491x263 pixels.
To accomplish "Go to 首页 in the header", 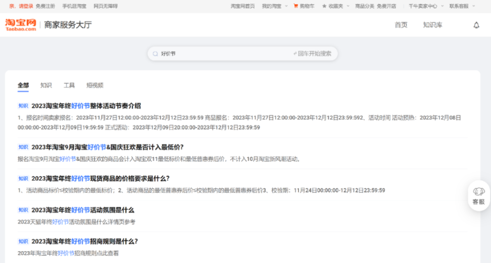I will click(x=401, y=25).
